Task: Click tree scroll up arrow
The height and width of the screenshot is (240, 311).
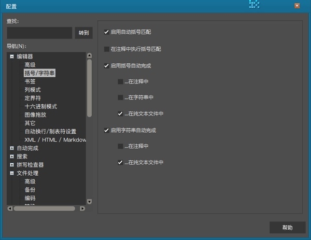Action: (90, 55)
